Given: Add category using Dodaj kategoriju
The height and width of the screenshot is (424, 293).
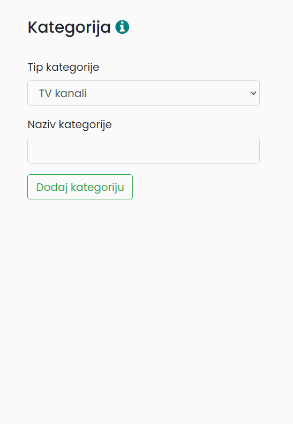Looking at the screenshot, I should [x=80, y=187].
